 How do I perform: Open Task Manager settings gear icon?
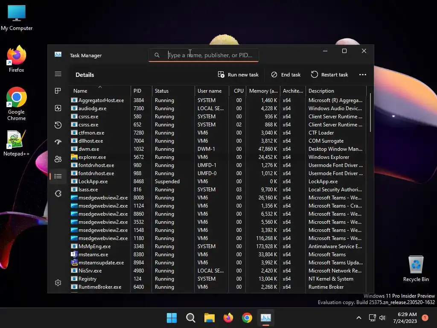tap(58, 283)
